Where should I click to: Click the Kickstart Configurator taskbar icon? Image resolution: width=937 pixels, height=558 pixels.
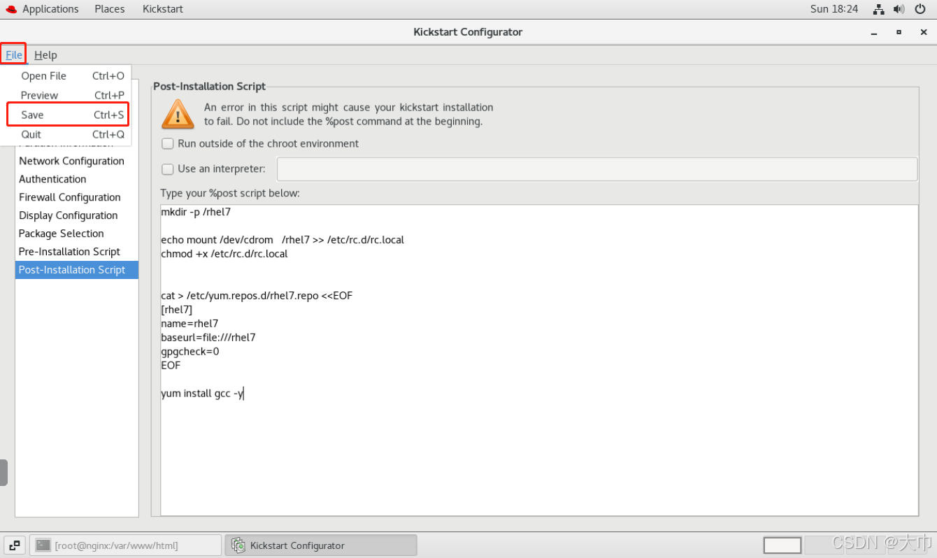point(238,545)
